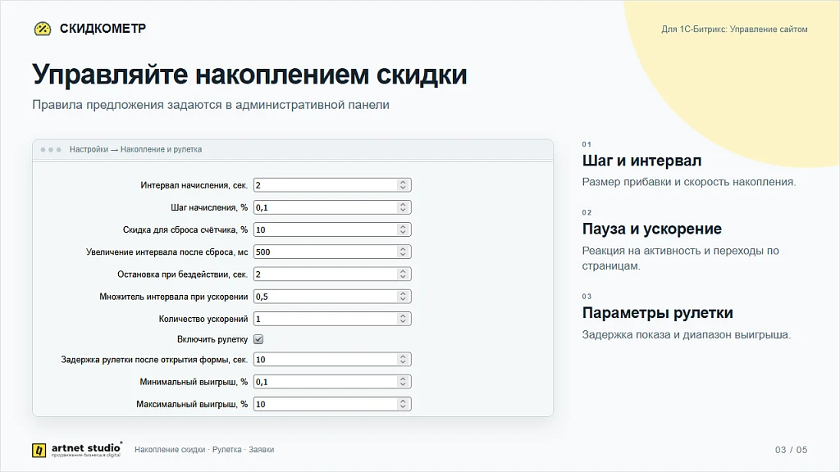Image resolution: width=840 pixels, height=472 pixels.
Task: Click the artnet studio logo icon
Action: coord(39,450)
